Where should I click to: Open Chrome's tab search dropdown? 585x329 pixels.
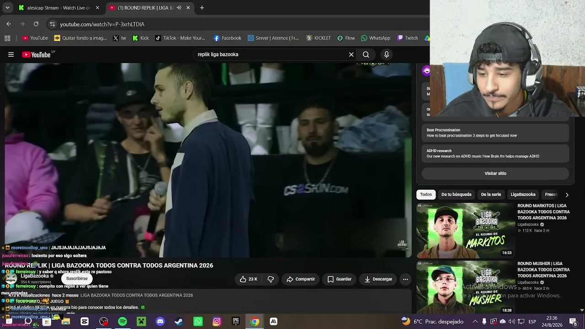[x=7, y=8]
